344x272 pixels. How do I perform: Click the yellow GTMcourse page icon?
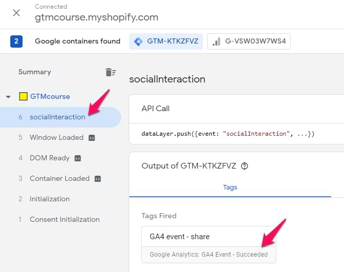coord(23,96)
